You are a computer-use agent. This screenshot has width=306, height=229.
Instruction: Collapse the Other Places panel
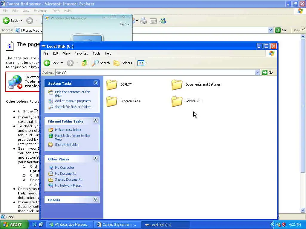pyautogui.click(x=95, y=159)
